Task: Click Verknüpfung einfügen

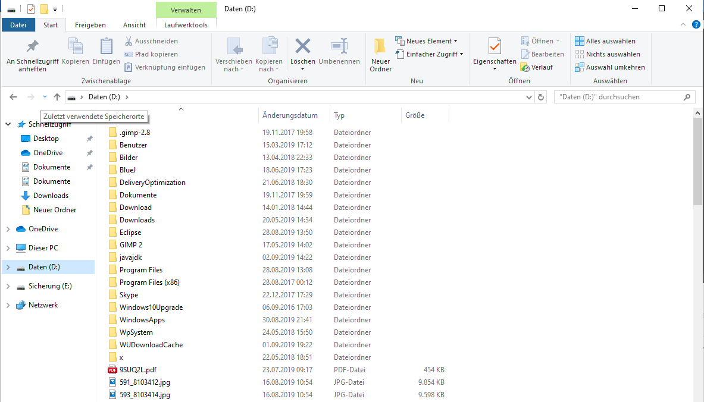Action: 165,67
